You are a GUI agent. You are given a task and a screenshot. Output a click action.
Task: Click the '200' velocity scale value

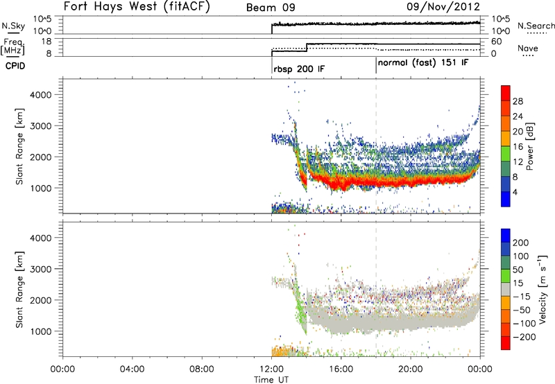point(521,243)
